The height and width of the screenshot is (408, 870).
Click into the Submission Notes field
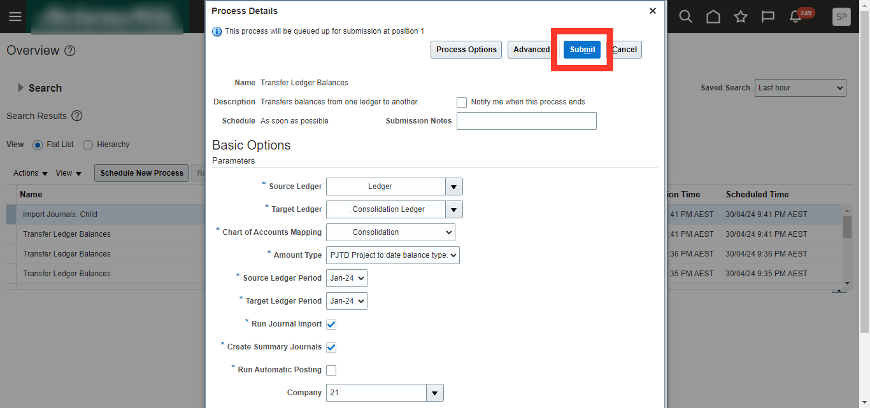527,121
